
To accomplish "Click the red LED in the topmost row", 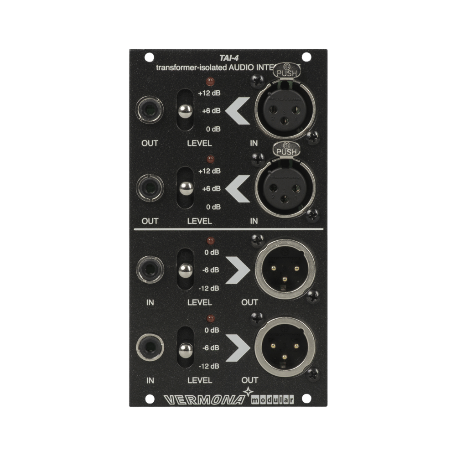I will point(210,82).
